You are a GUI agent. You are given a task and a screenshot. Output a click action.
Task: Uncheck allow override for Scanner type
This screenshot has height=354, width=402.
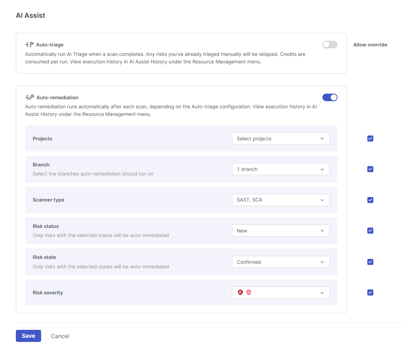[370, 200]
